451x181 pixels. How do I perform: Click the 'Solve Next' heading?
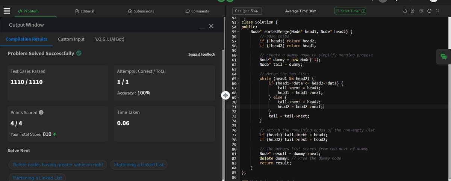point(19,151)
